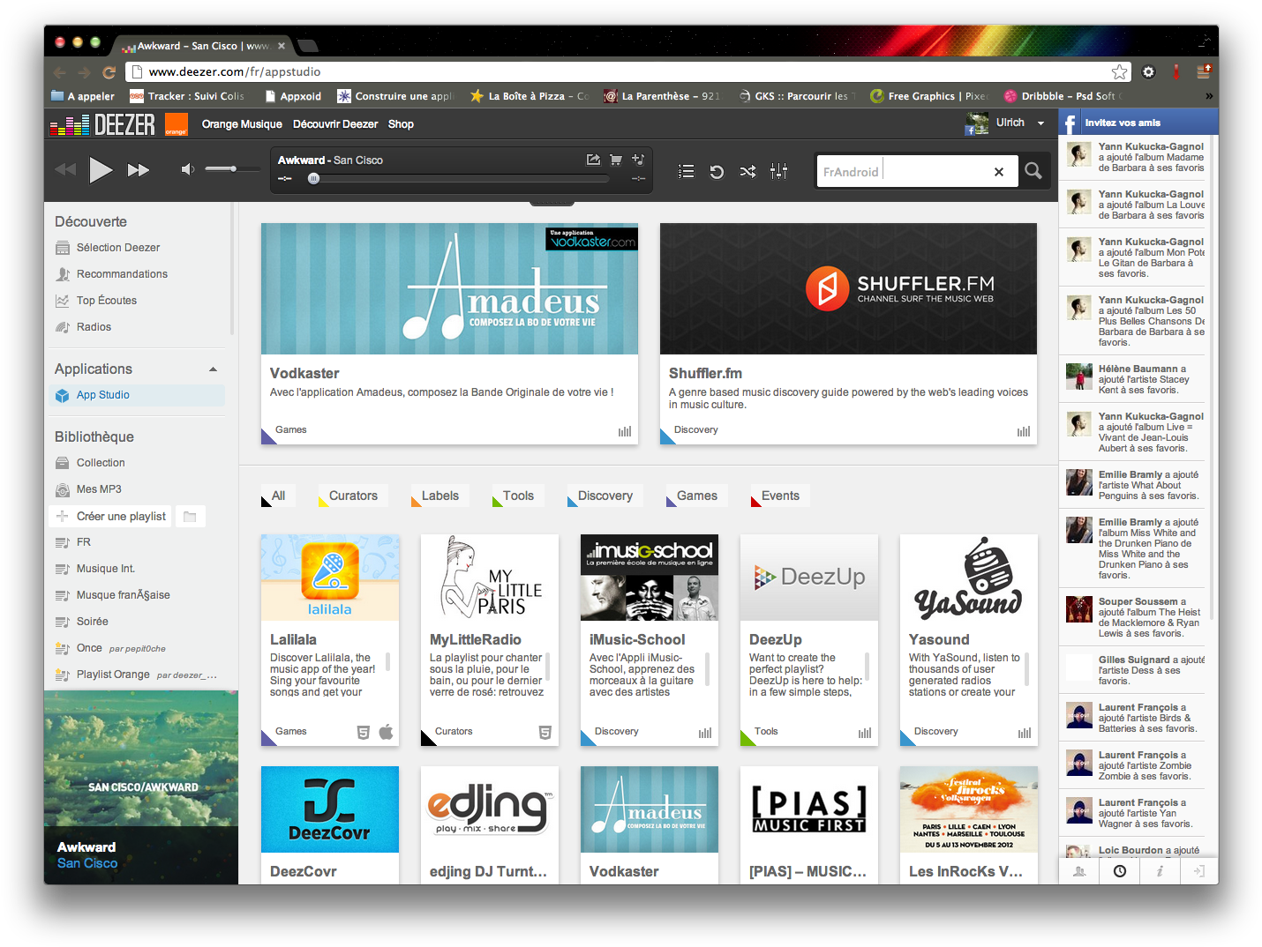
Task: Go back to the previous track
Action: click(x=65, y=169)
